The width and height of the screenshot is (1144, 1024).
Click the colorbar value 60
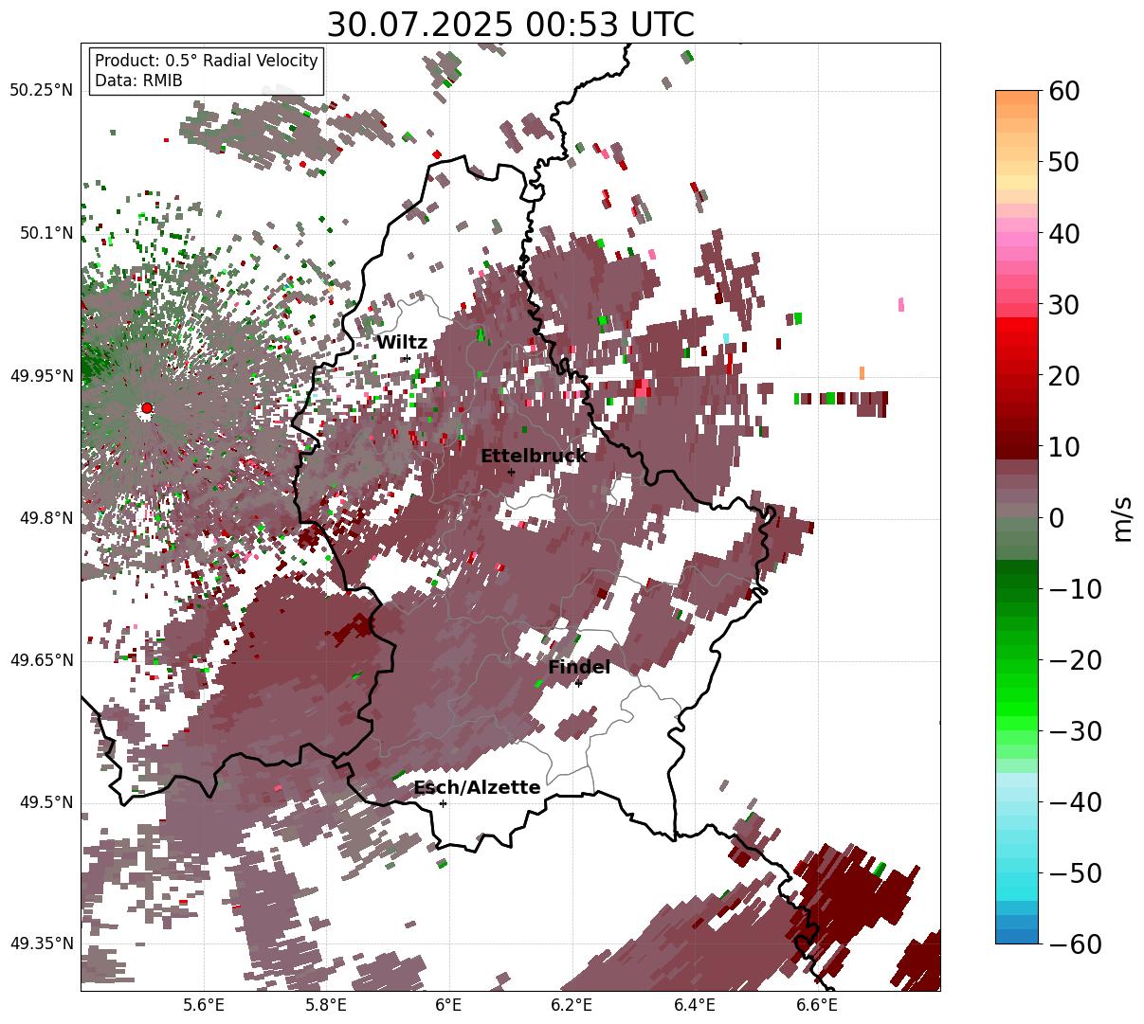[x=1062, y=91]
